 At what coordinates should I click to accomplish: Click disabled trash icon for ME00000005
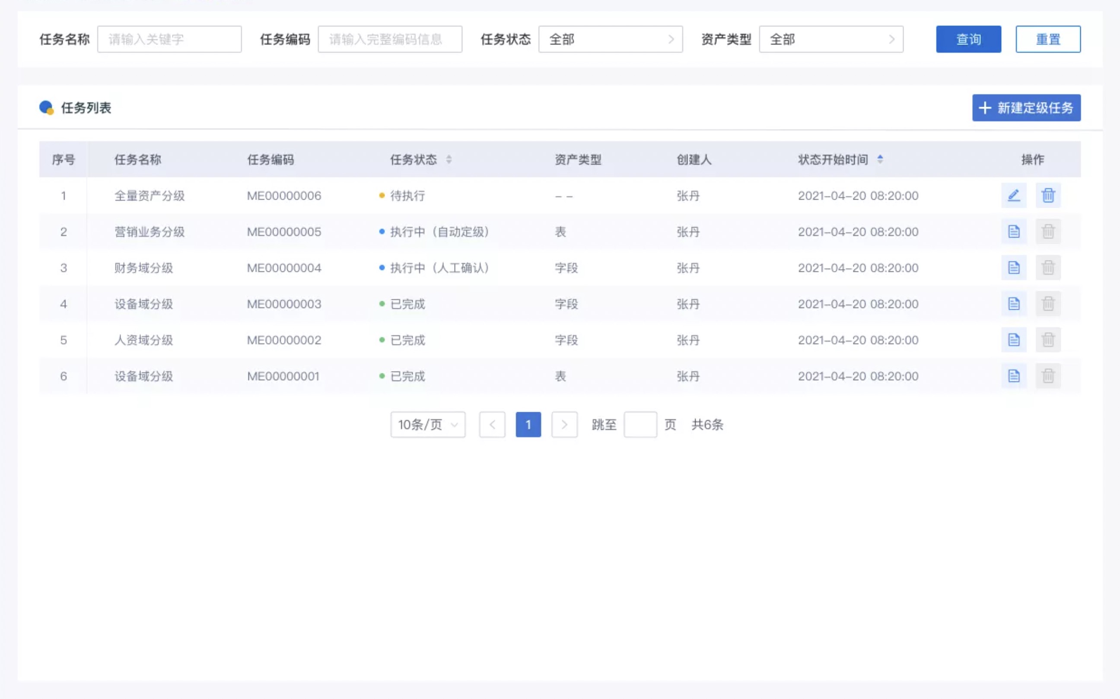pyautogui.click(x=1048, y=232)
